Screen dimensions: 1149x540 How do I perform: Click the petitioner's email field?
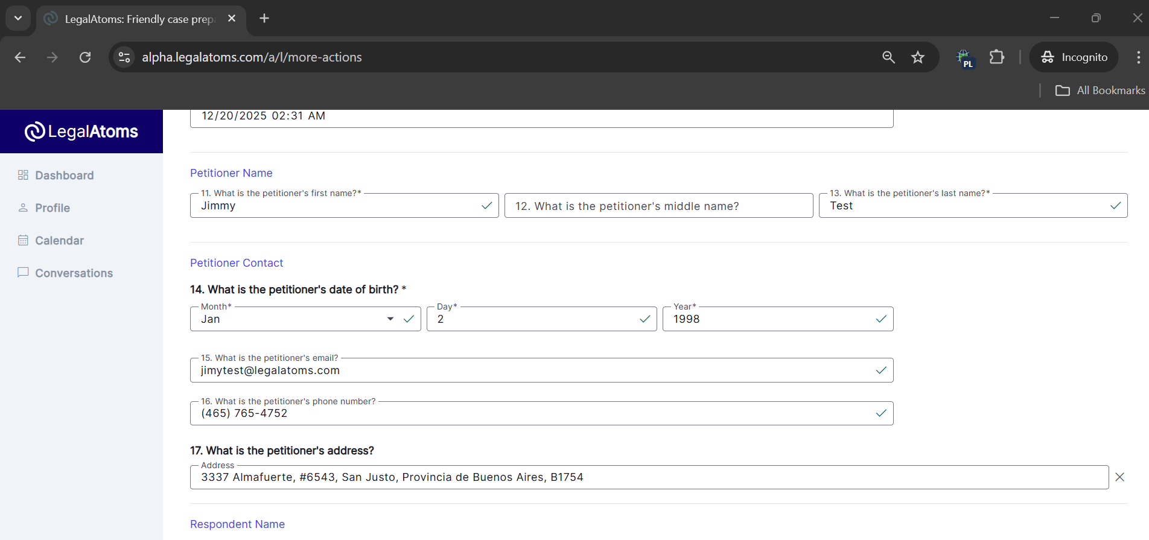pyautogui.click(x=531, y=370)
